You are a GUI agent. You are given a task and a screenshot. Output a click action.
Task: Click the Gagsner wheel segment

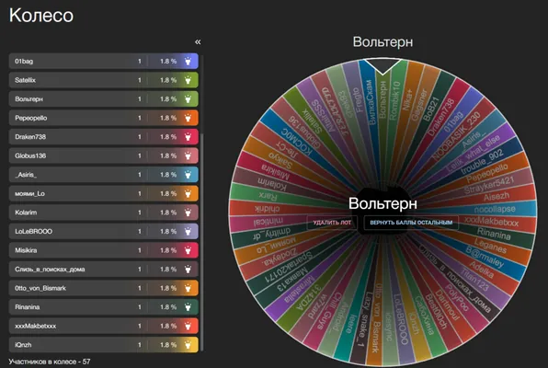click(x=419, y=105)
